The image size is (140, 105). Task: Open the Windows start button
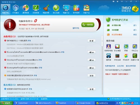click(x=6, y=103)
